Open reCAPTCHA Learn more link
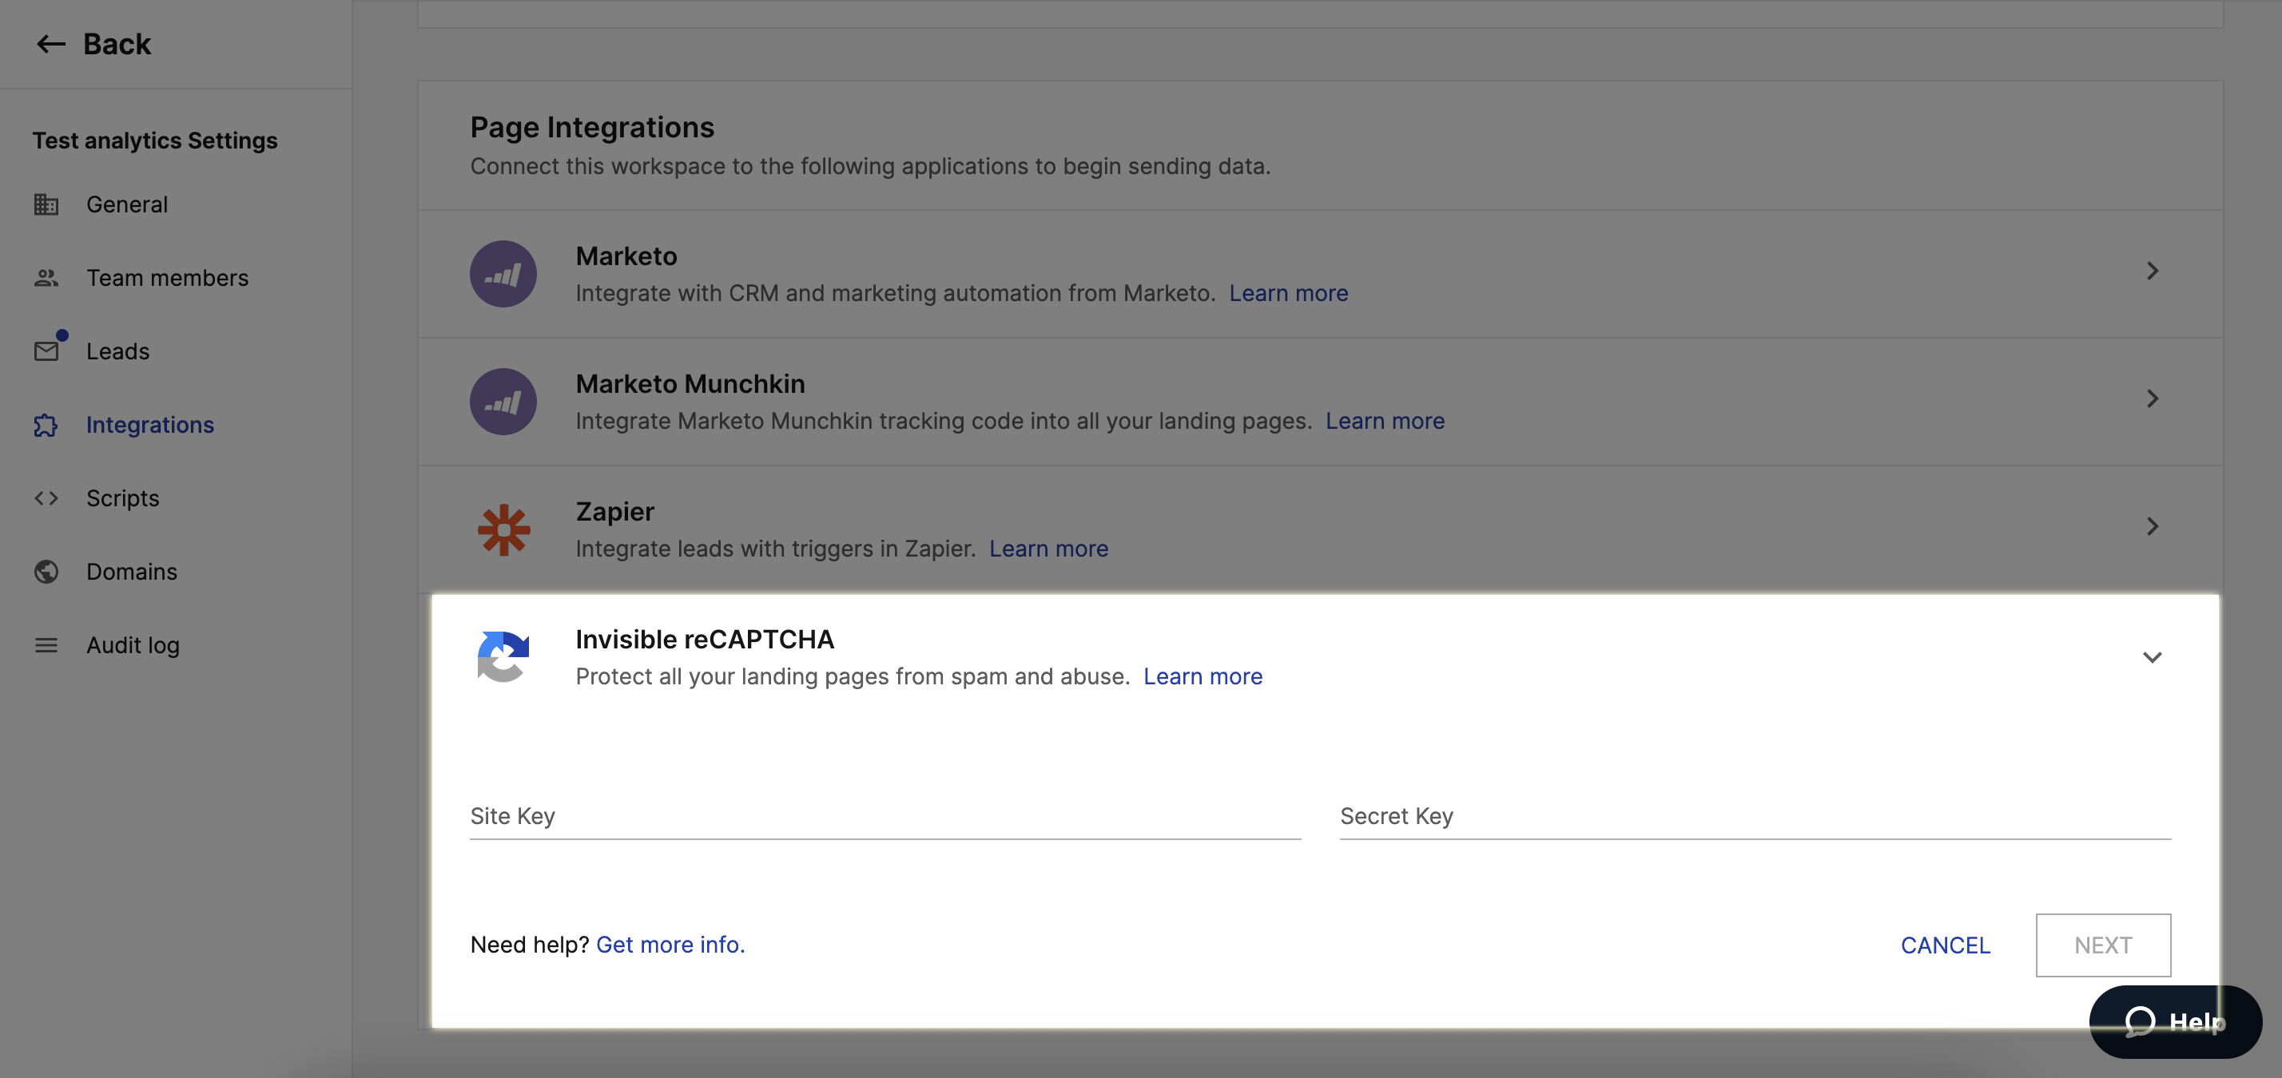 click(1202, 676)
